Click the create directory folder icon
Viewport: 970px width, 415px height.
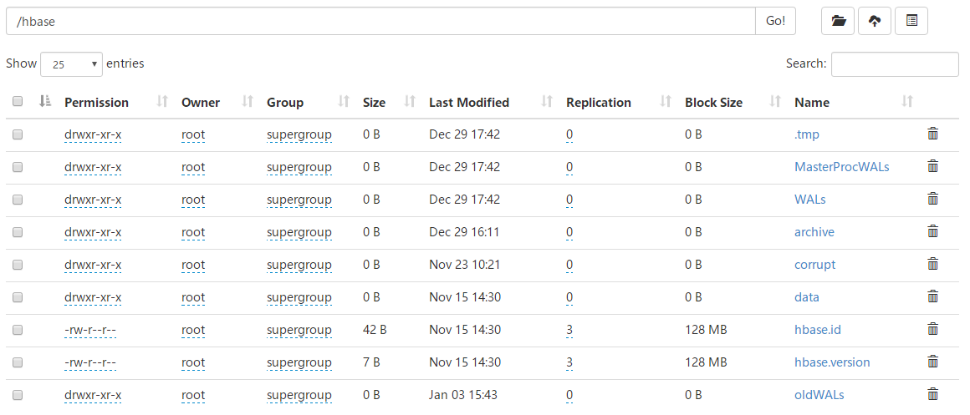click(838, 22)
